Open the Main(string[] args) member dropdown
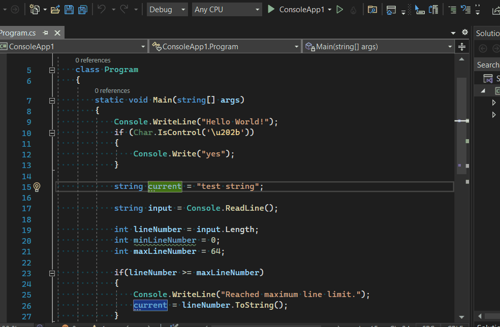The image size is (500, 327). coord(379,47)
